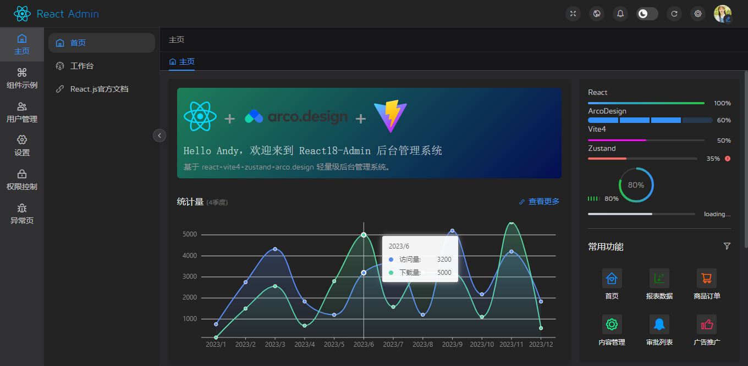
Task: Click the fullscreen icon in header
Action: [x=573, y=13]
